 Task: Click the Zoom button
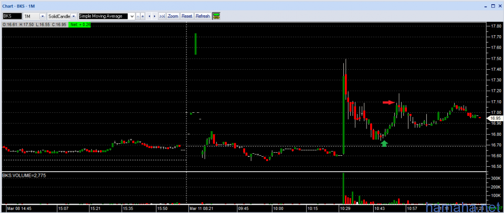click(x=173, y=16)
